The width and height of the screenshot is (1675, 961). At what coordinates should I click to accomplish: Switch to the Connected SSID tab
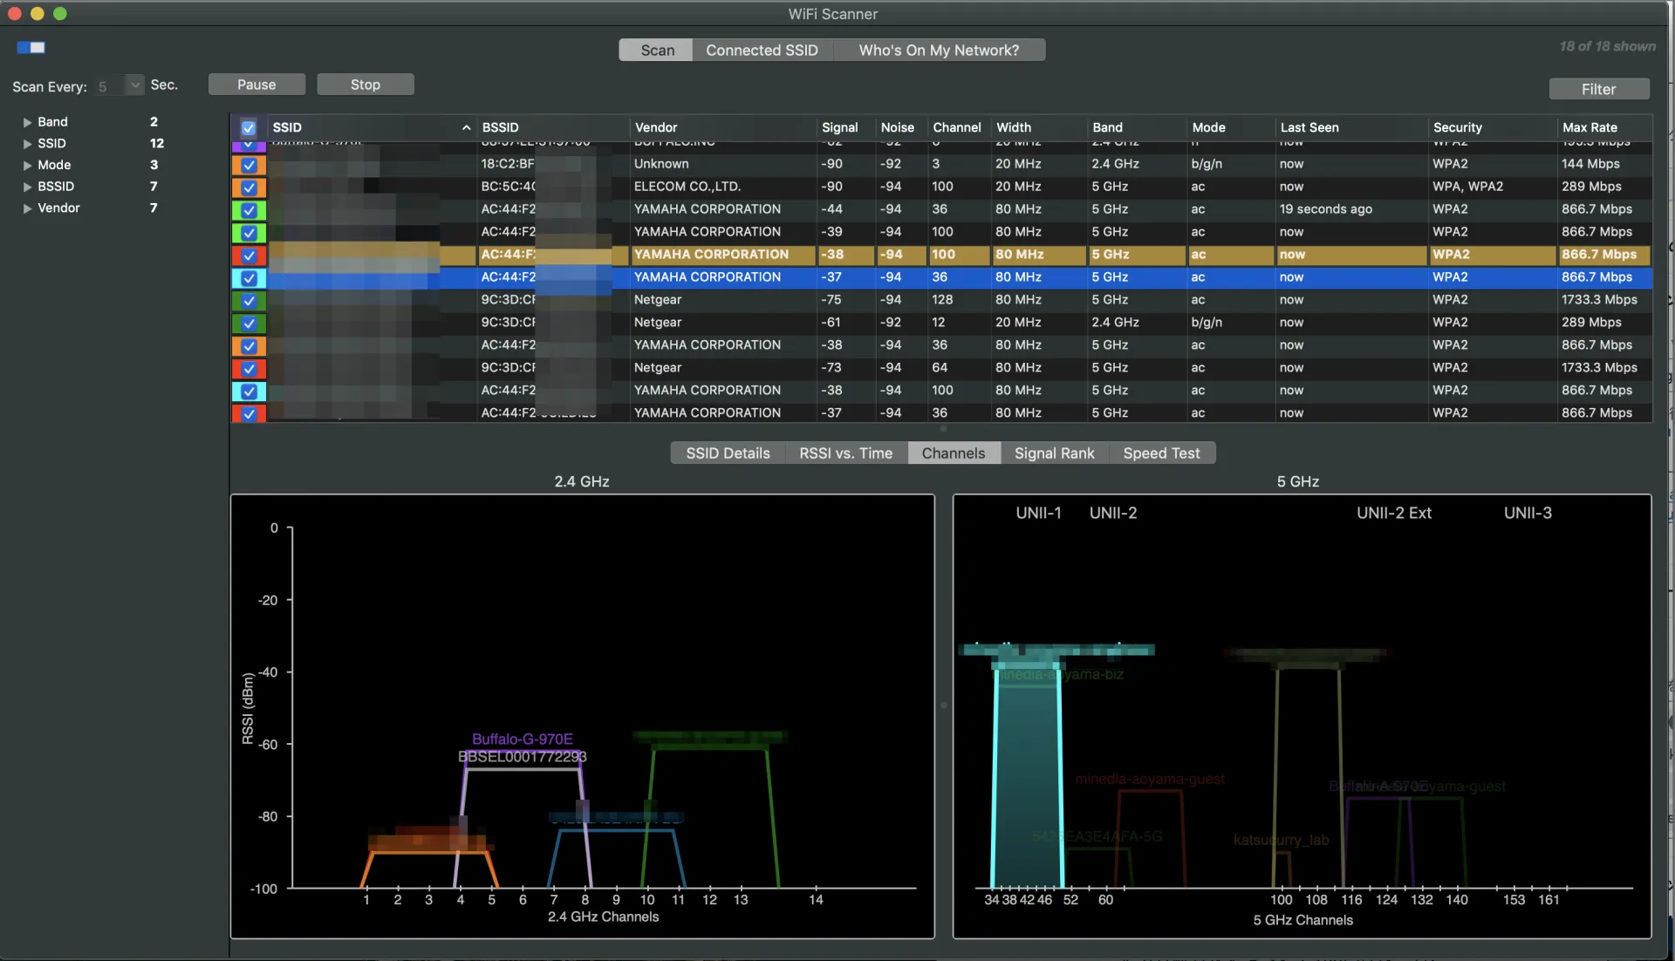(x=762, y=51)
